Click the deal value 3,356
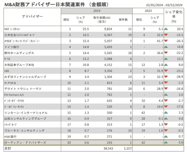 coord(108,71)
